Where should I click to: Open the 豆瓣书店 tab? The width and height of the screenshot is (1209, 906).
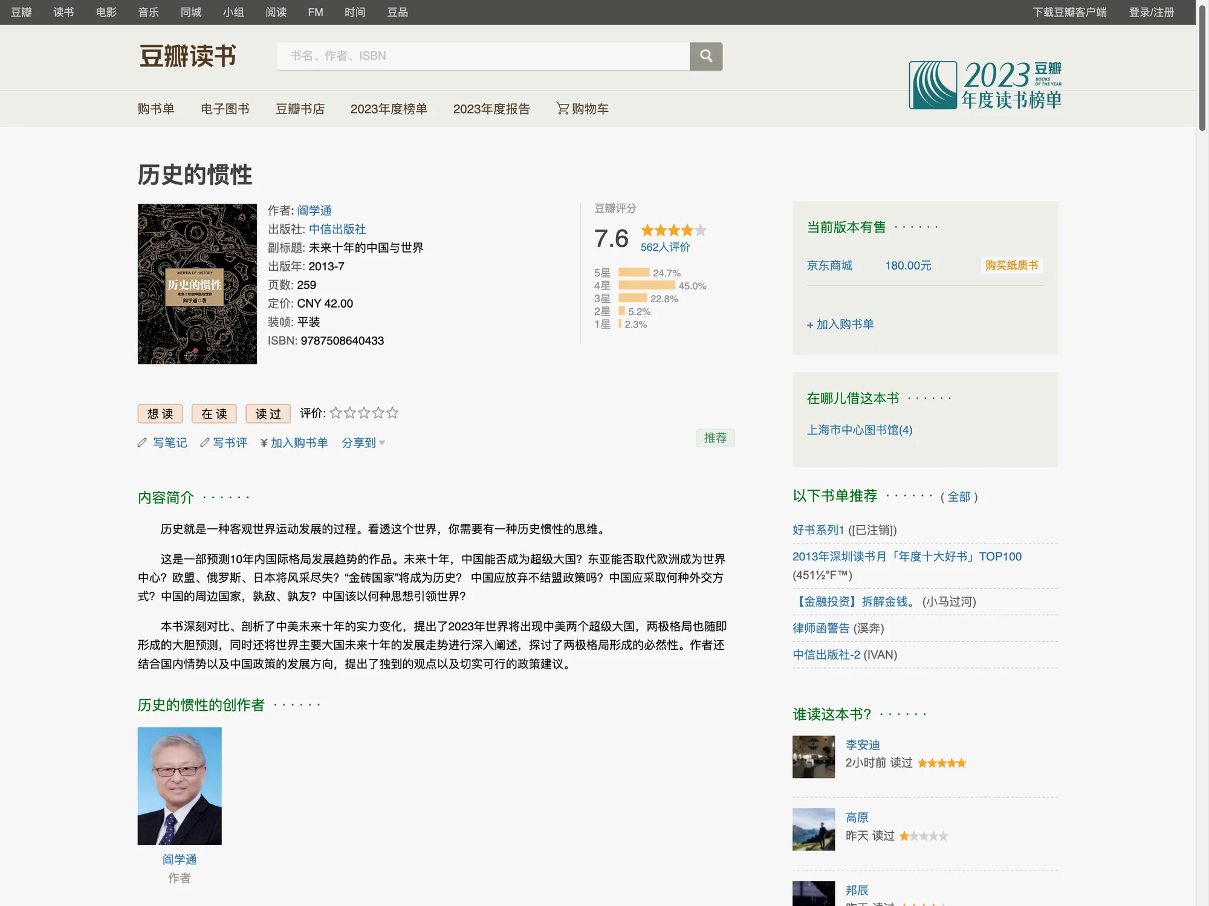(300, 109)
